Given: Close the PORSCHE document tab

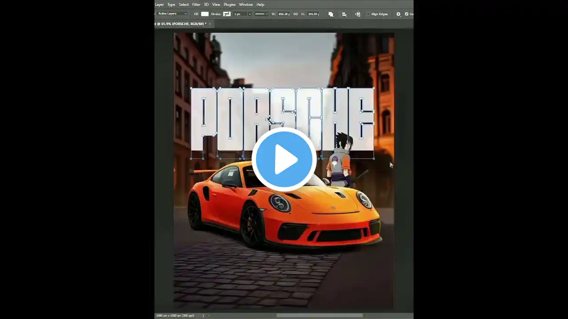Looking at the screenshot, I should (210, 24).
